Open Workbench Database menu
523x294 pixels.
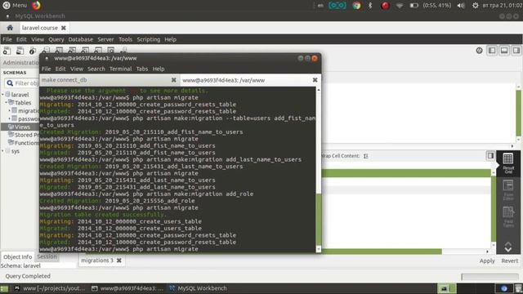click(81, 39)
